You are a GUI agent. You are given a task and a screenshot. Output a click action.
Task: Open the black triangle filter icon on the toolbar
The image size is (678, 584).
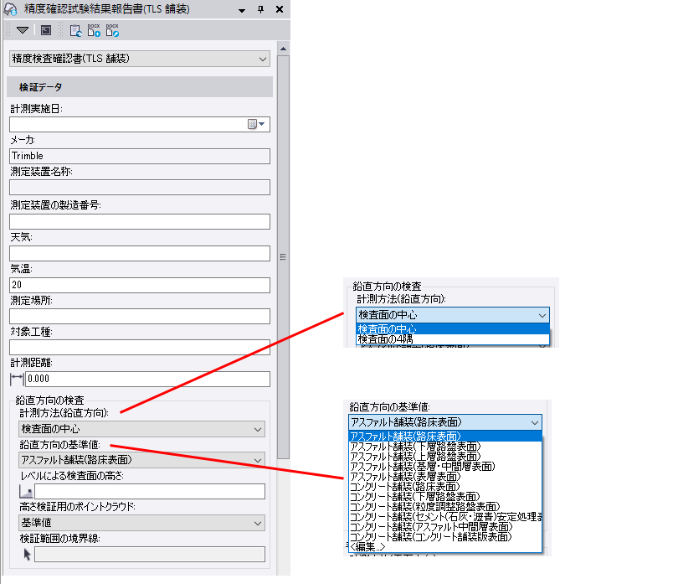click(23, 30)
